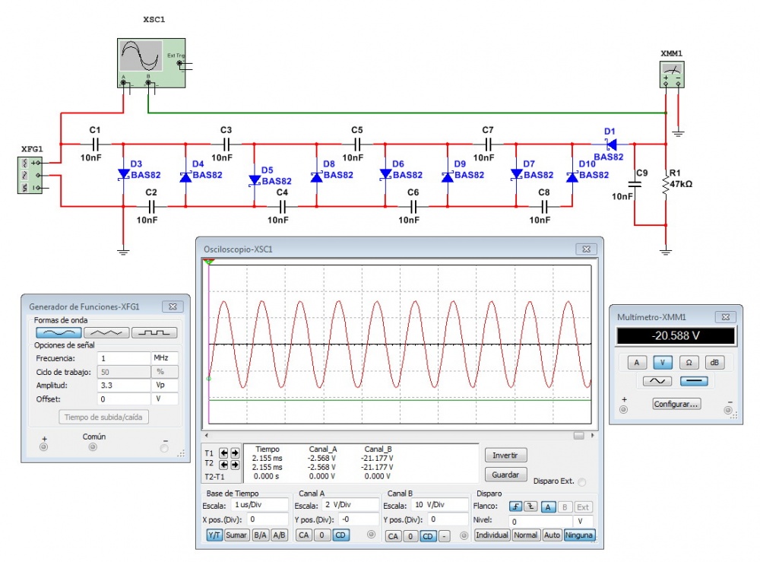Move cursor T2 left with arrow

(x=224, y=464)
